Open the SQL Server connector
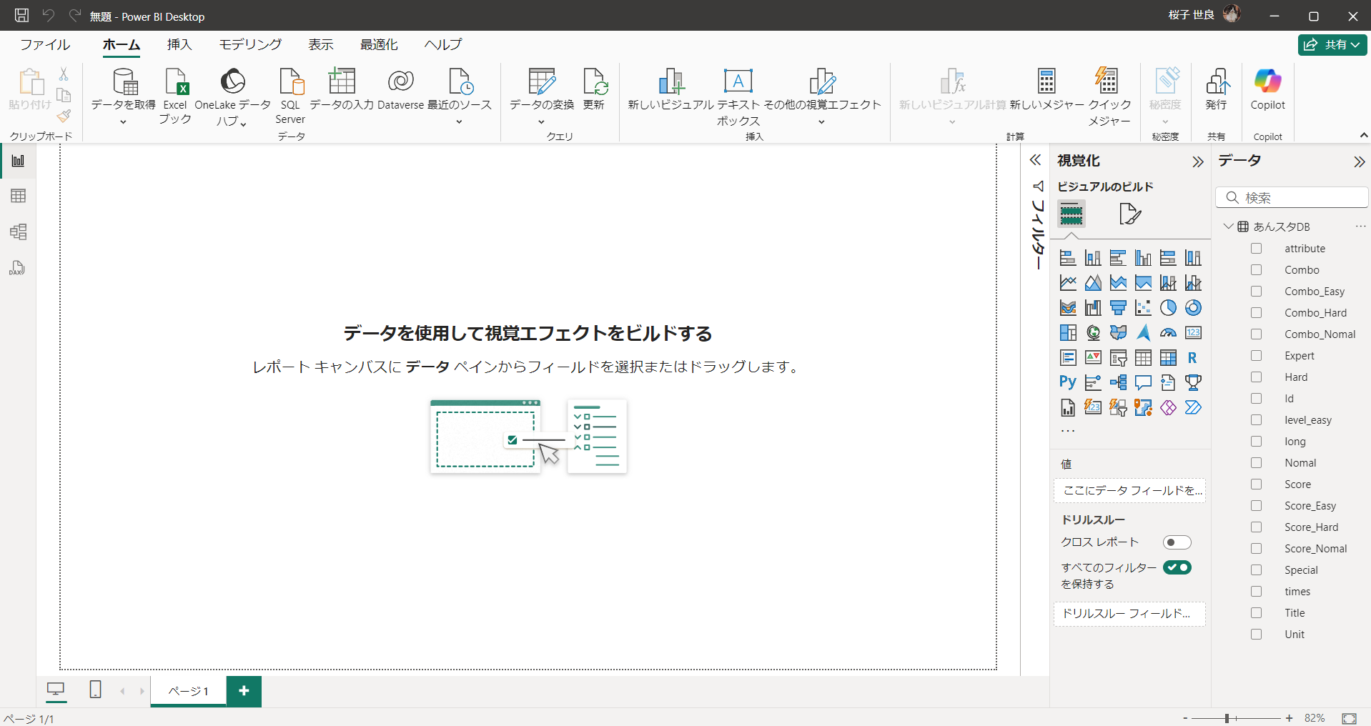 (290, 96)
